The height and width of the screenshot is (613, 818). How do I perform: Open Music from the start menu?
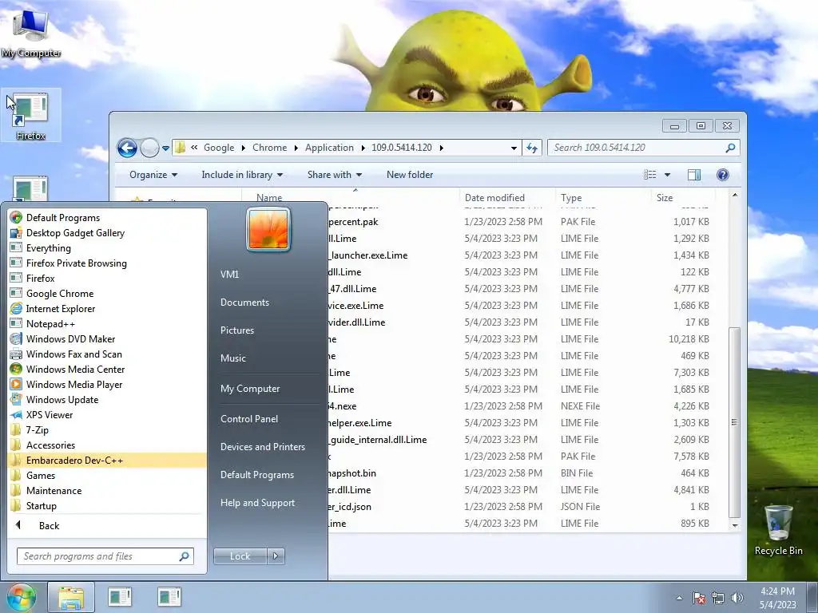[232, 358]
